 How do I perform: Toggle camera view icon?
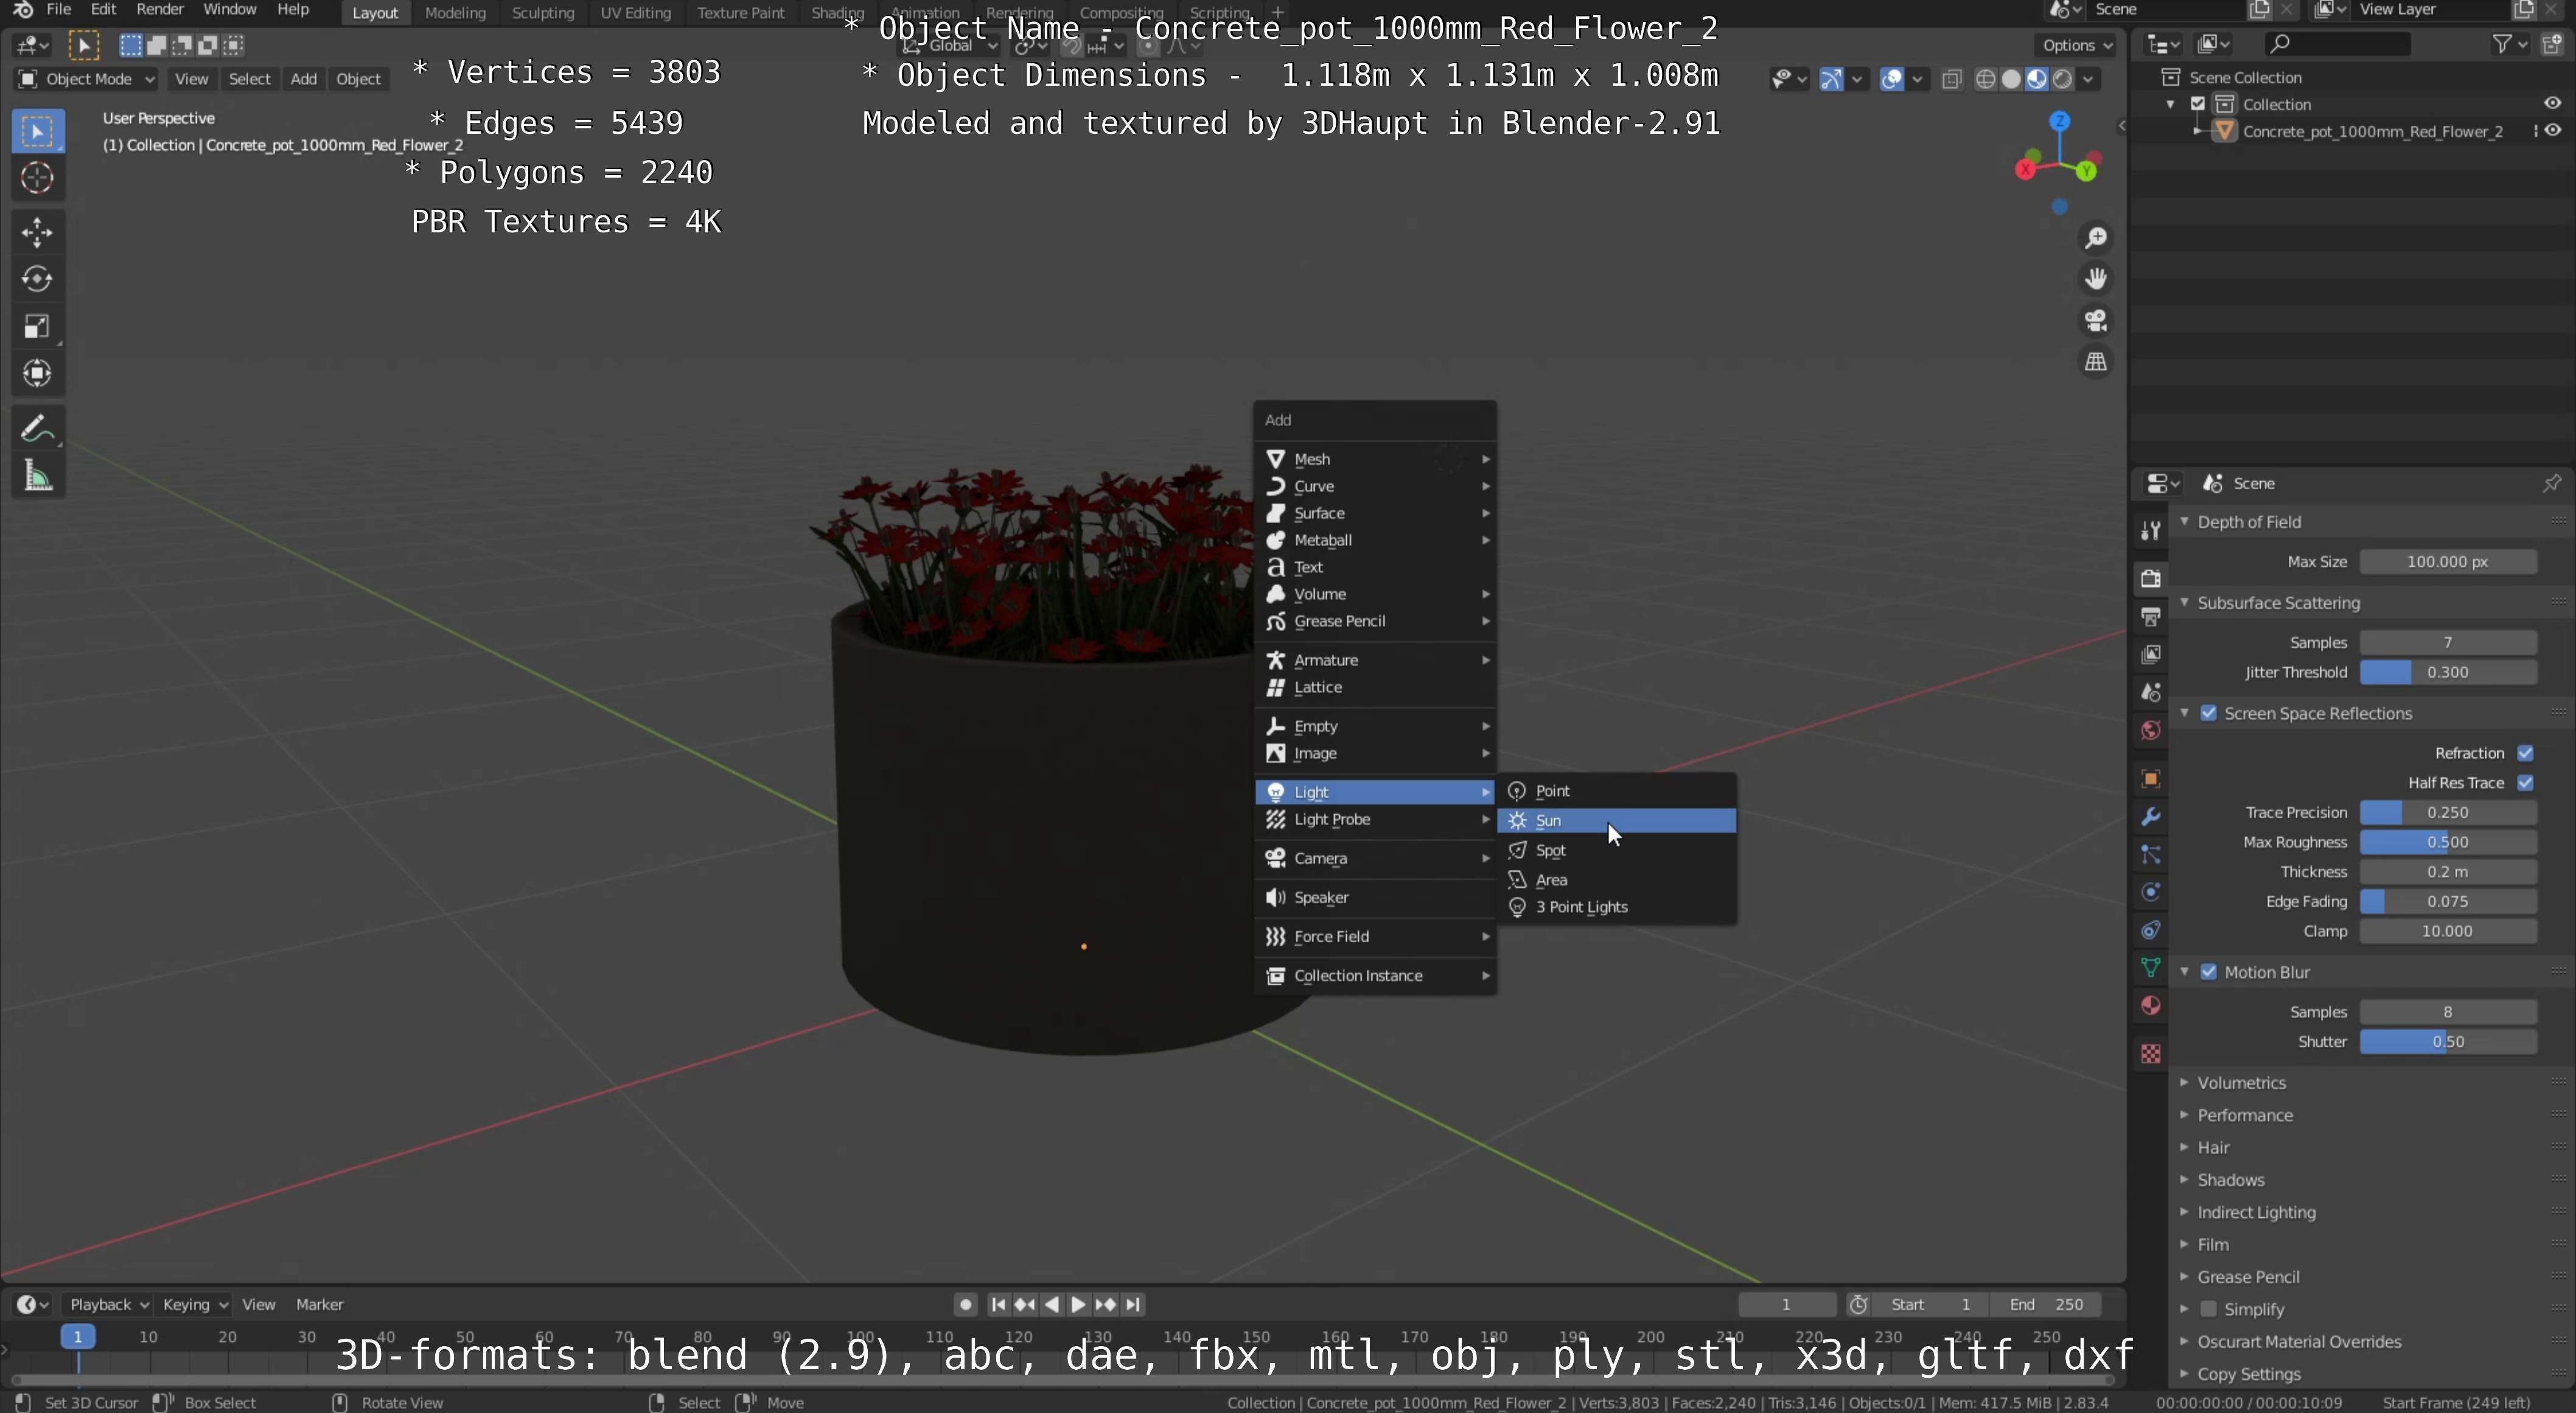click(x=2095, y=321)
